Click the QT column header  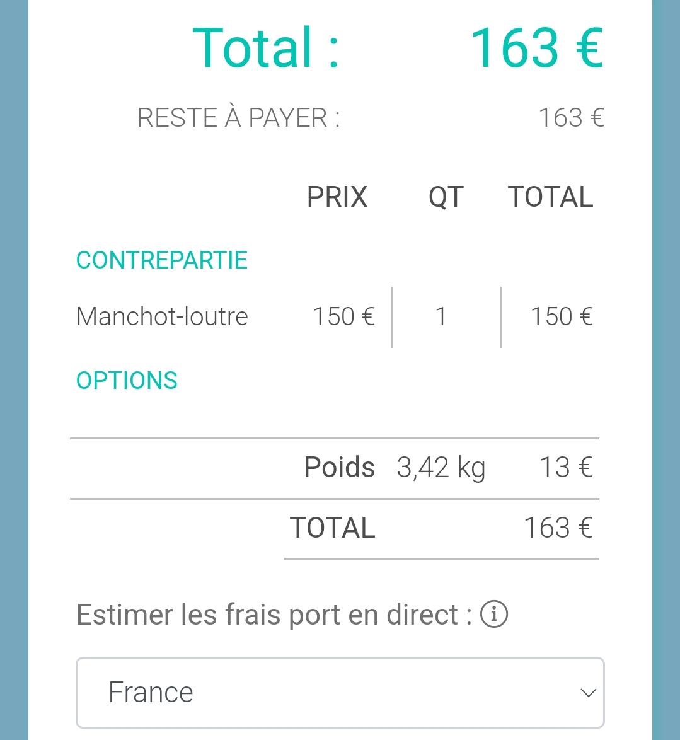point(446,197)
